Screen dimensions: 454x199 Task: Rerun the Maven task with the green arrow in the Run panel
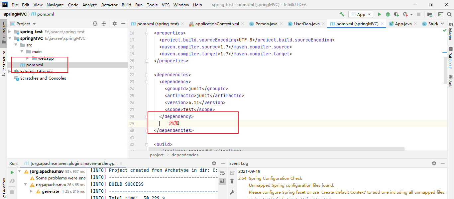[12, 172]
